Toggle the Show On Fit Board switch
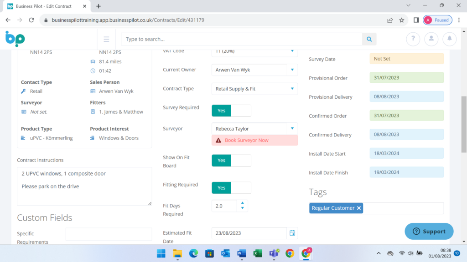 231,161
